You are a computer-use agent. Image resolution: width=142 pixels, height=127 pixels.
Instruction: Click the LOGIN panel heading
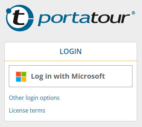point(70,52)
